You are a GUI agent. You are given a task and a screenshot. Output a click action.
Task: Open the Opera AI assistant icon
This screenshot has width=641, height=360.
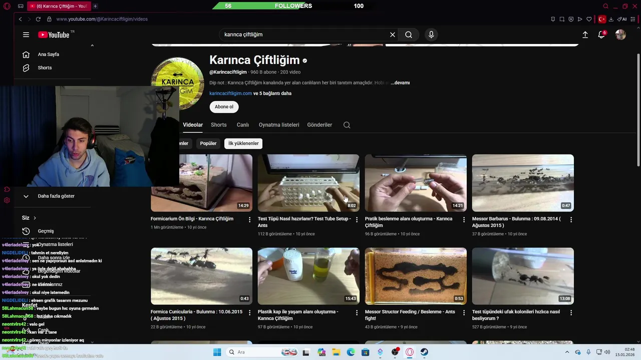click(x=622, y=19)
